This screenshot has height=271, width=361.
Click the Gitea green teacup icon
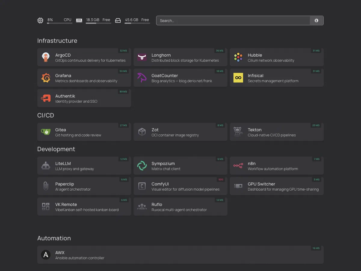coord(46,132)
